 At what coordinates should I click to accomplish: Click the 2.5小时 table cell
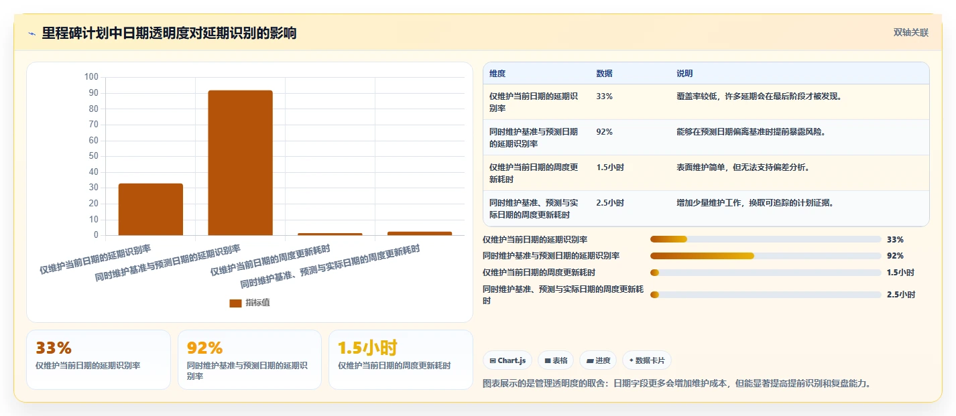click(x=610, y=203)
